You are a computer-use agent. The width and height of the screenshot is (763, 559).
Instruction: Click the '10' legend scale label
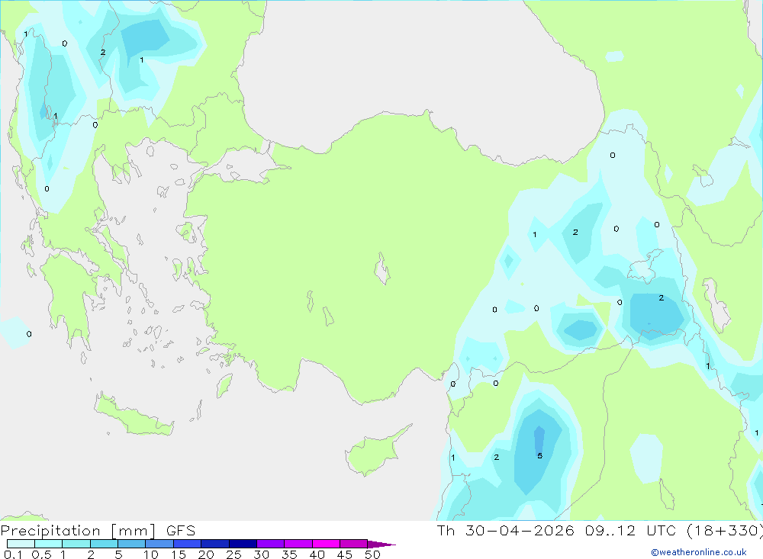pyautogui.click(x=151, y=554)
